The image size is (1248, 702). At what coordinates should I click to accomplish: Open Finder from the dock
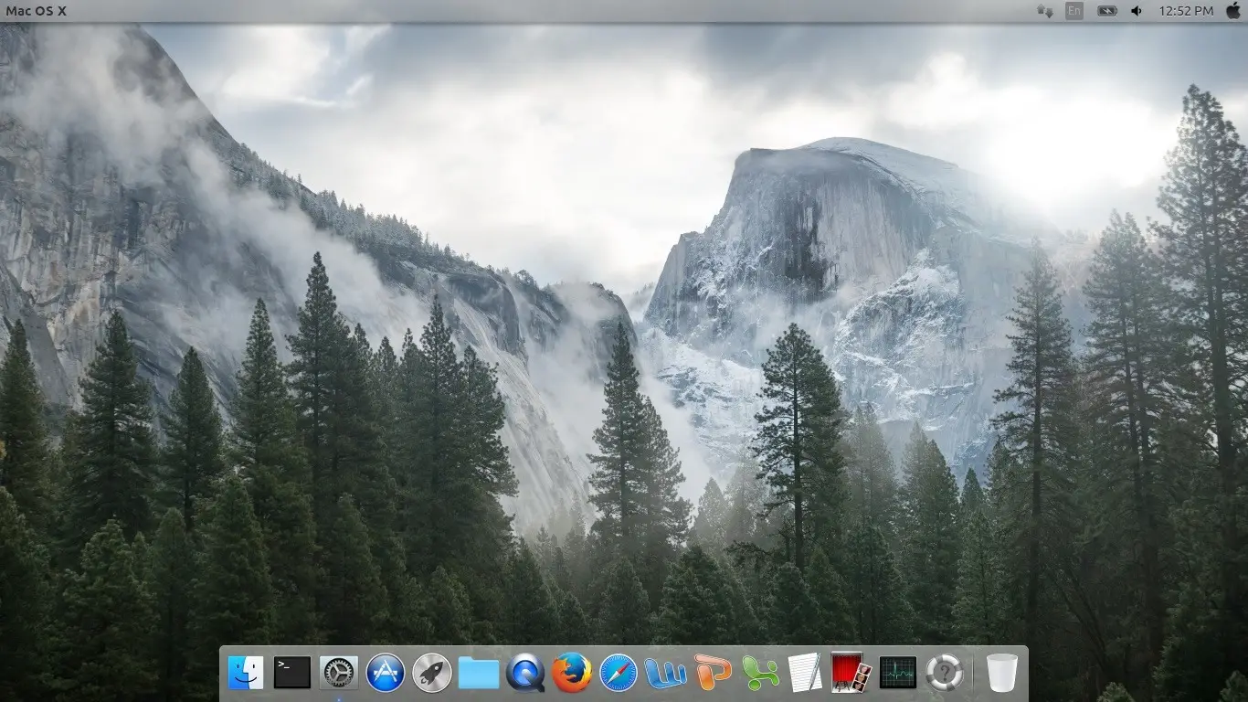246,673
